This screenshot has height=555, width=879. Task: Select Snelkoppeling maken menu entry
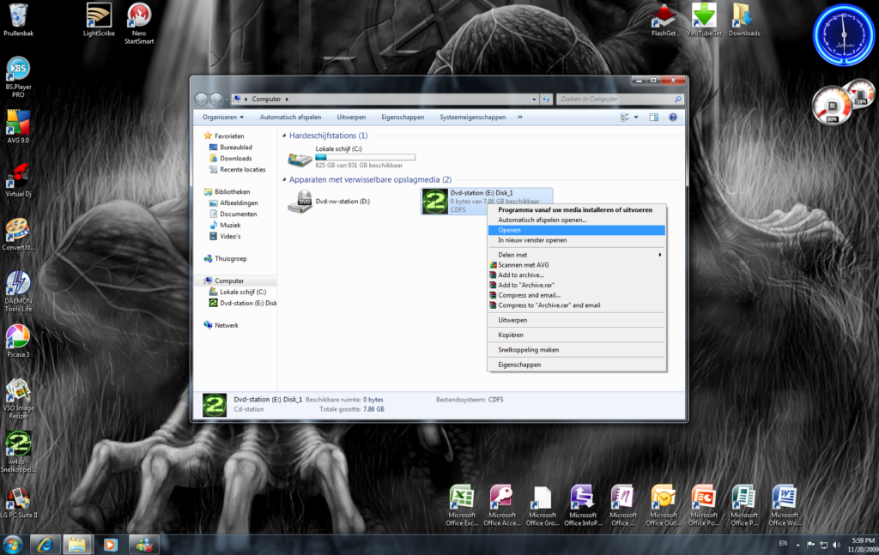[577, 350]
